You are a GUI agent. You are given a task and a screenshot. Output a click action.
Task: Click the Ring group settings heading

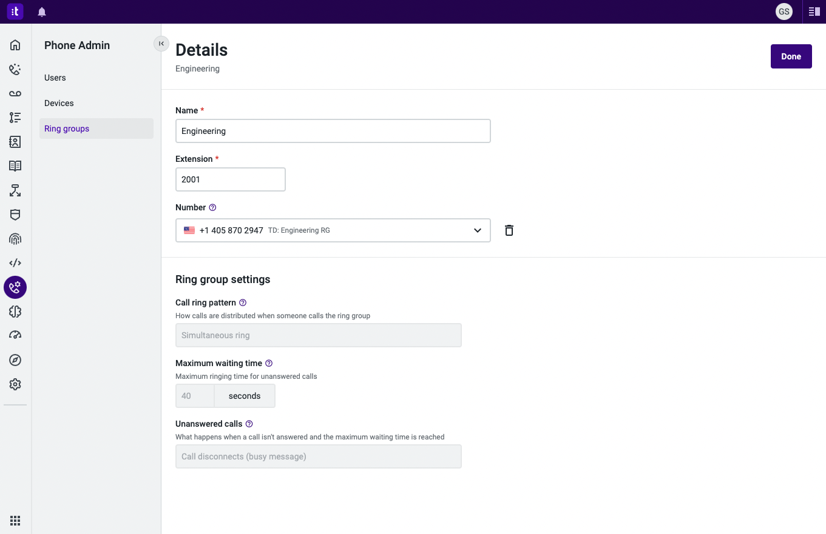pyautogui.click(x=223, y=279)
